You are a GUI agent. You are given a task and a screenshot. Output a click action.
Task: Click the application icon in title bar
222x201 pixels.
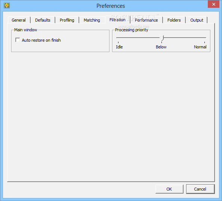pyautogui.click(x=7, y=6)
